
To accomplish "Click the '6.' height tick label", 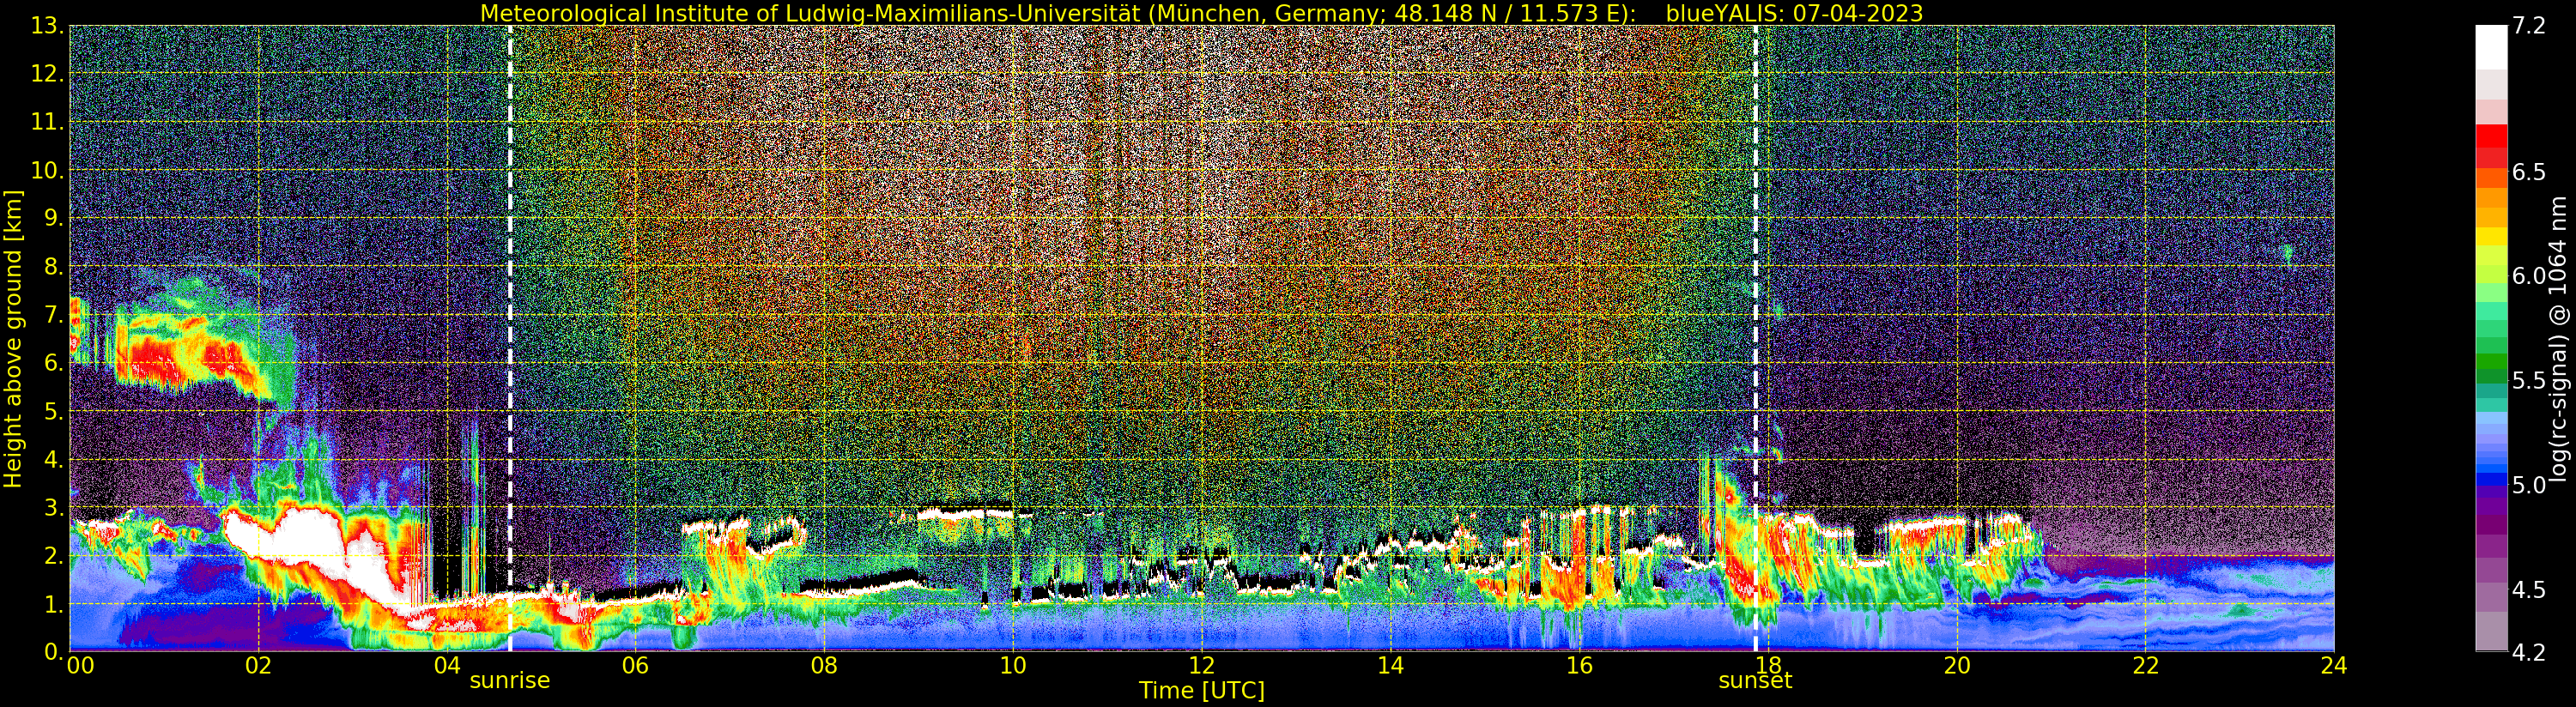I will tap(54, 363).
